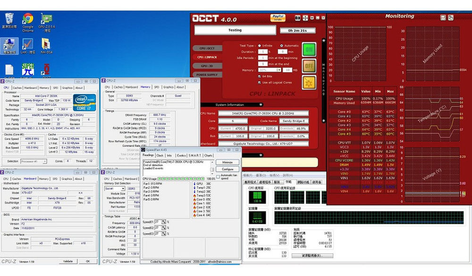Click the PayPal Donate button
Viewport: 472px width, 276px height.
[x=278, y=17]
